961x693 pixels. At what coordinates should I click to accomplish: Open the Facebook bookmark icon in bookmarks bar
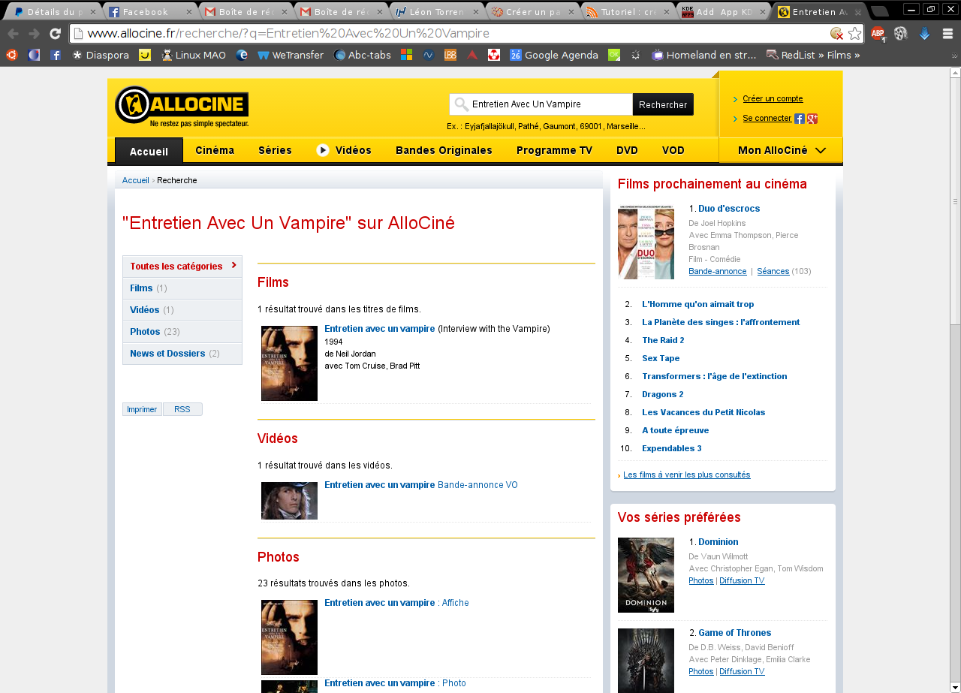56,55
